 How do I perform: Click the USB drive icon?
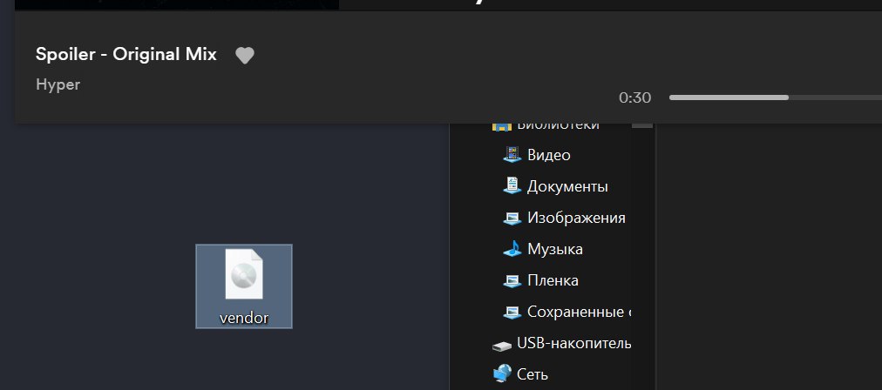click(x=502, y=345)
